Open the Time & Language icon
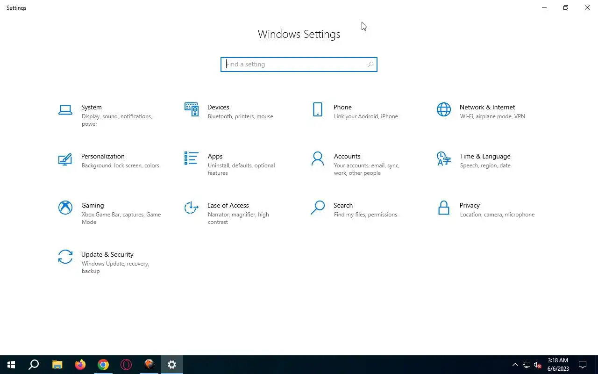 [444, 158]
